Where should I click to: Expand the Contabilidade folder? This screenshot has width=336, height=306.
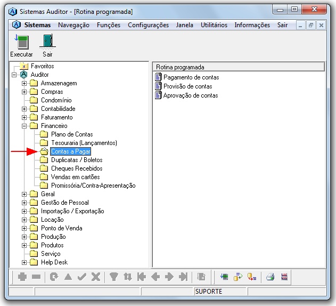(24, 109)
